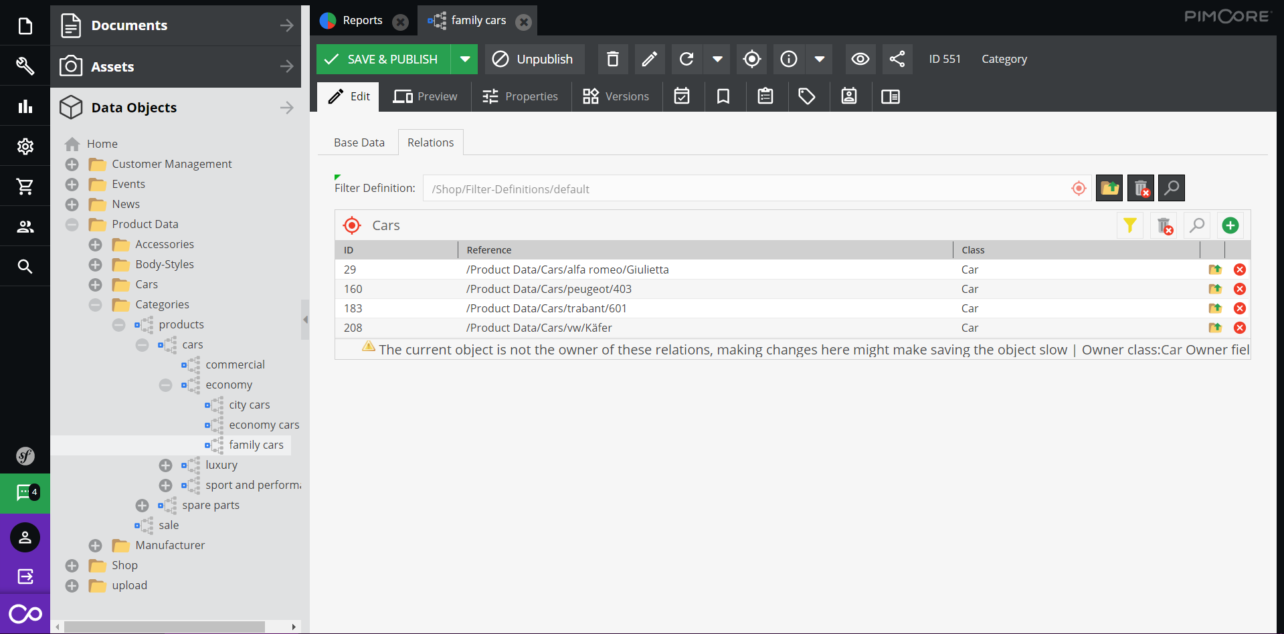Open the schedule calendar tab icon
The height and width of the screenshot is (634, 1284).
point(682,96)
